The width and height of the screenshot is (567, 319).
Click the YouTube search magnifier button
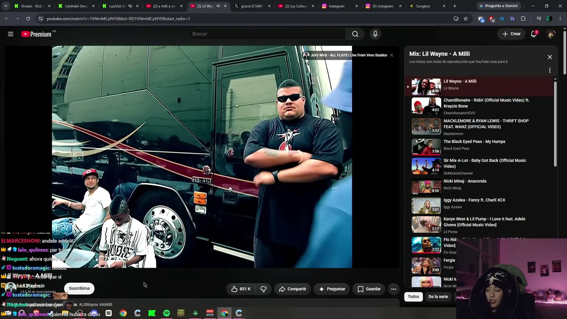click(x=355, y=34)
